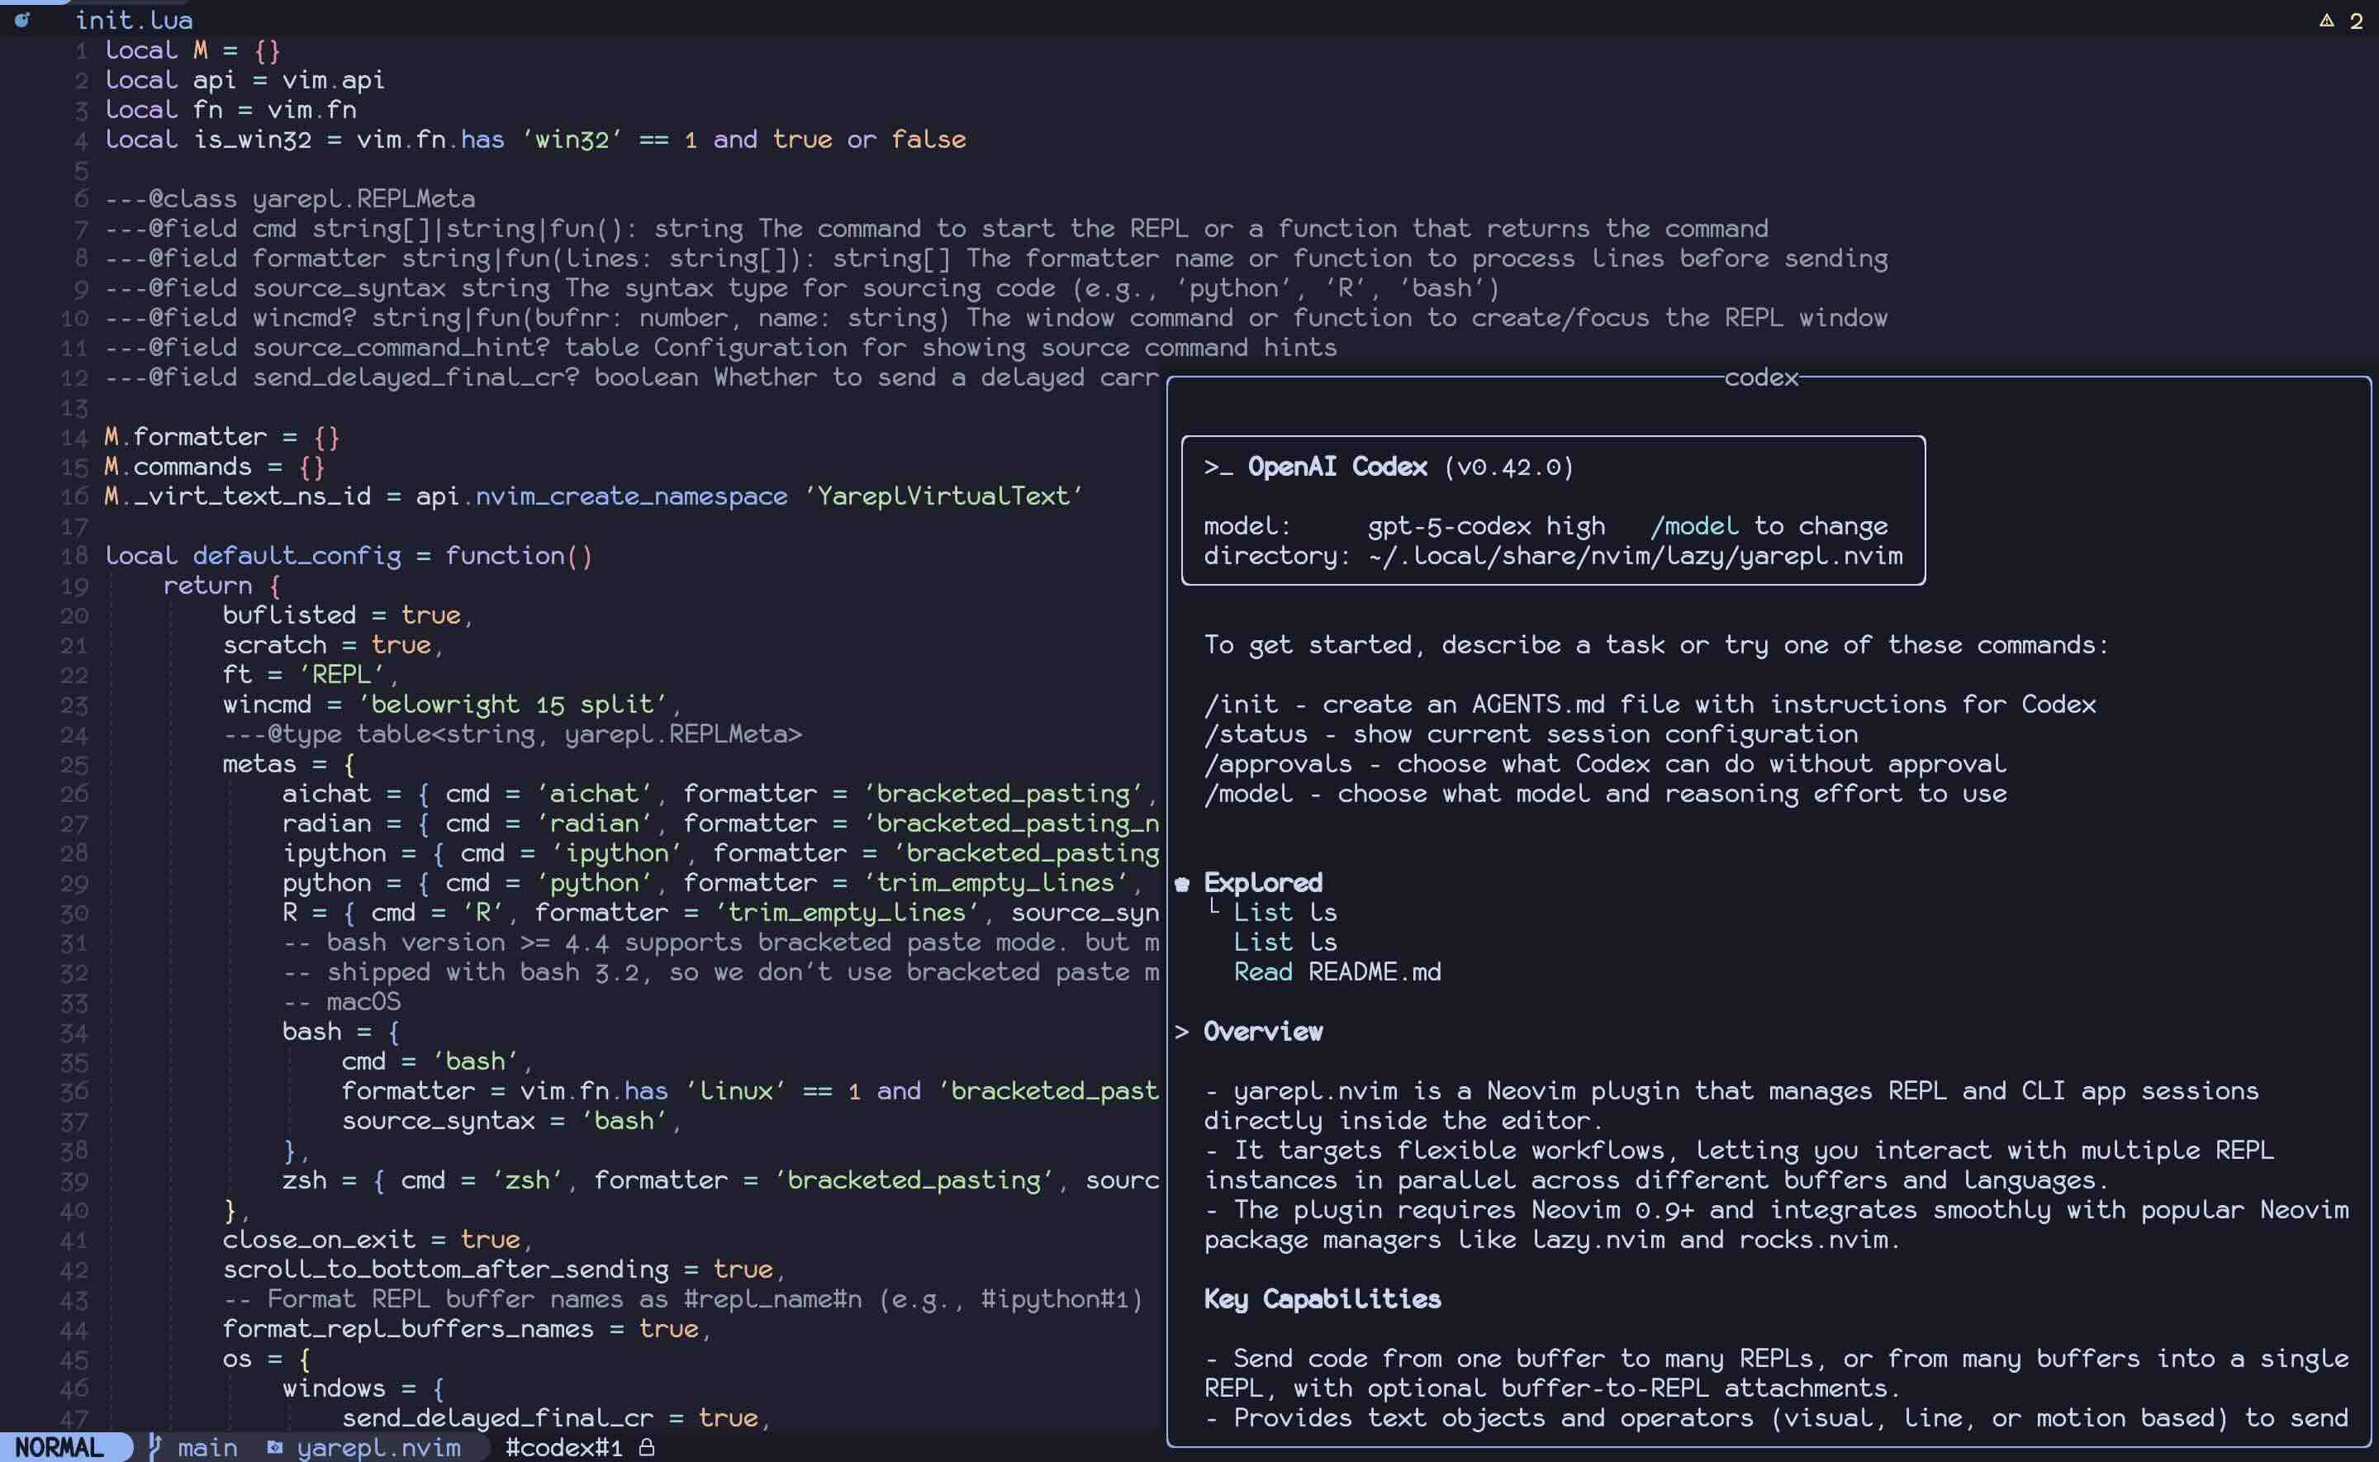
Task: Open the init.lua tab
Action: 133,19
